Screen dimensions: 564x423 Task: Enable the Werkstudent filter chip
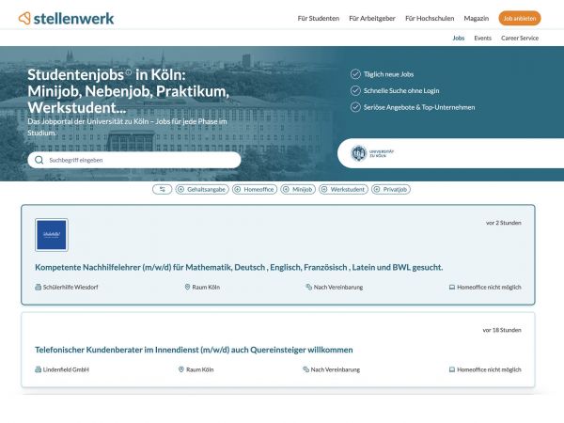[x=343, y=189]
